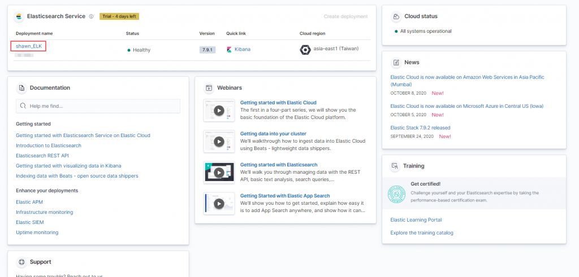Click All systems operational status text
579x277 pixels.
(x=426, y=31)
